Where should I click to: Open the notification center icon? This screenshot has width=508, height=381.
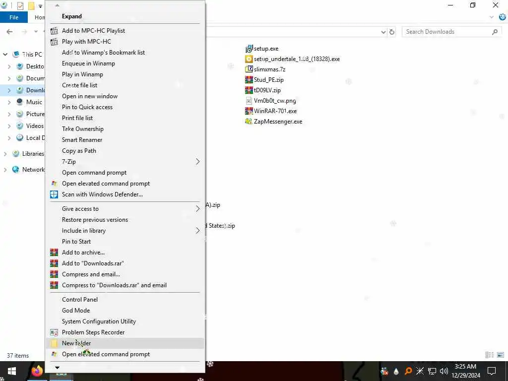pos(492,371)
